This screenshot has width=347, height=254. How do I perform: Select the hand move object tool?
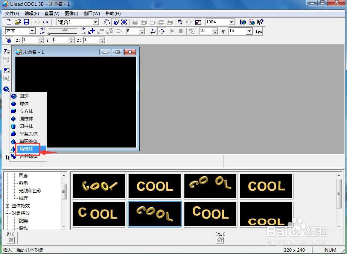107,22
